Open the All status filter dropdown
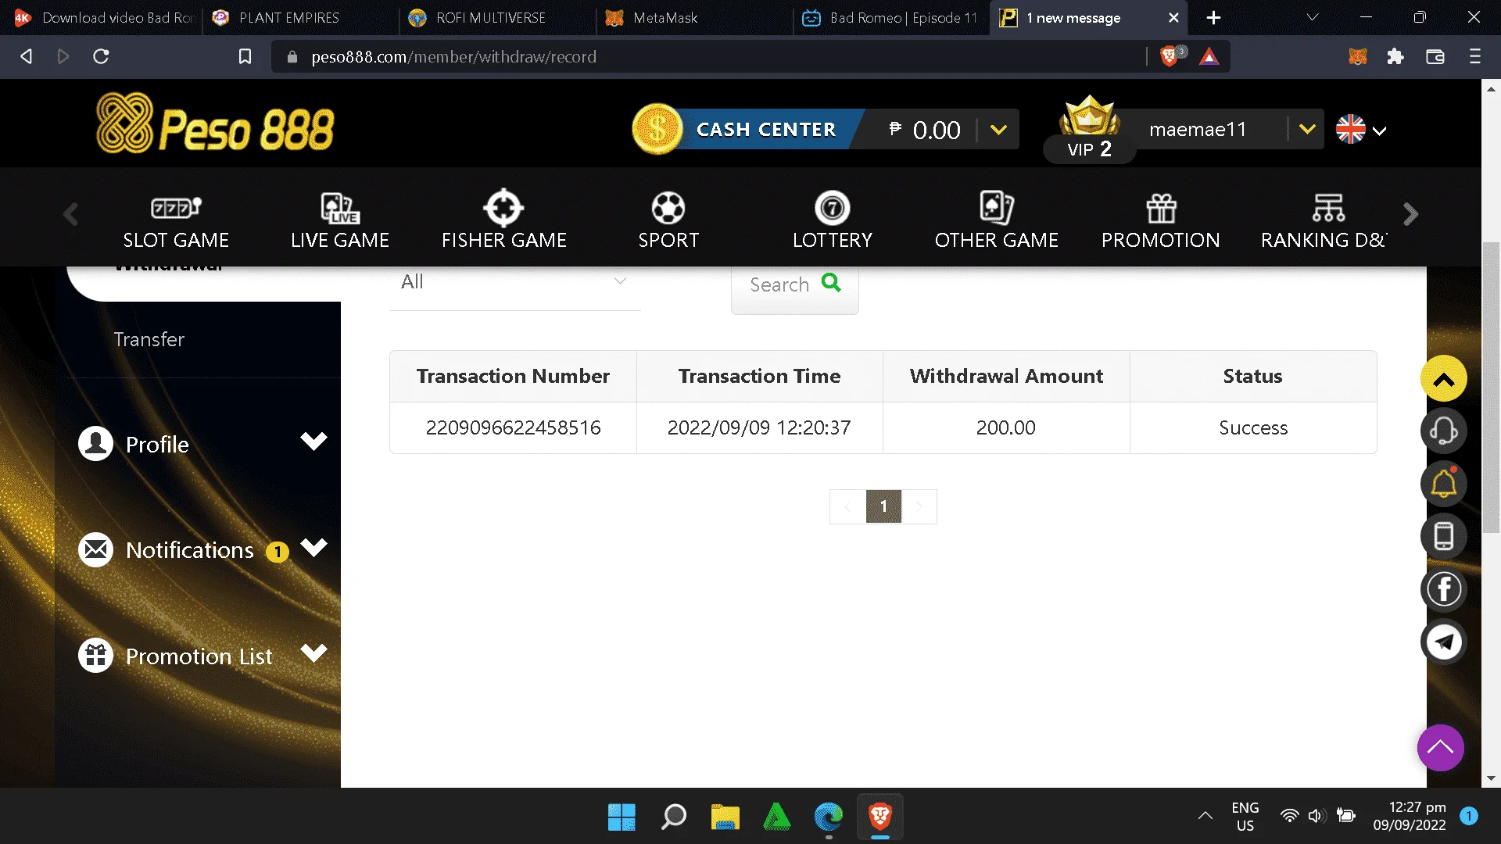 tap(514, 282)
